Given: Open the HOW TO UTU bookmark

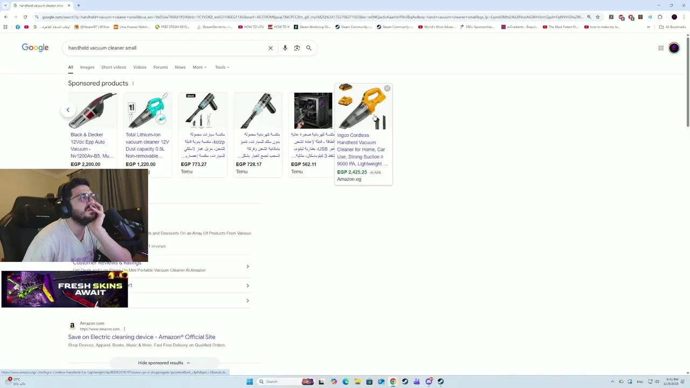Looking at the screenshot, I should coord(251,27).
